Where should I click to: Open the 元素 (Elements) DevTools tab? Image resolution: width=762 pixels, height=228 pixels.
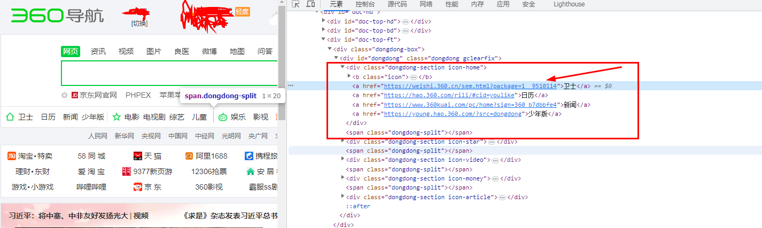[336, 4]
